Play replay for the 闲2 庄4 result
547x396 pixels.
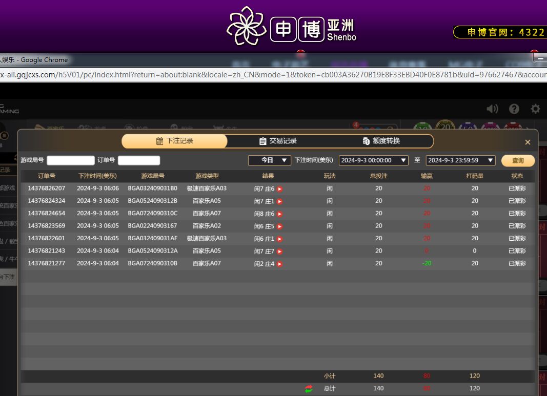pos(280,264)
